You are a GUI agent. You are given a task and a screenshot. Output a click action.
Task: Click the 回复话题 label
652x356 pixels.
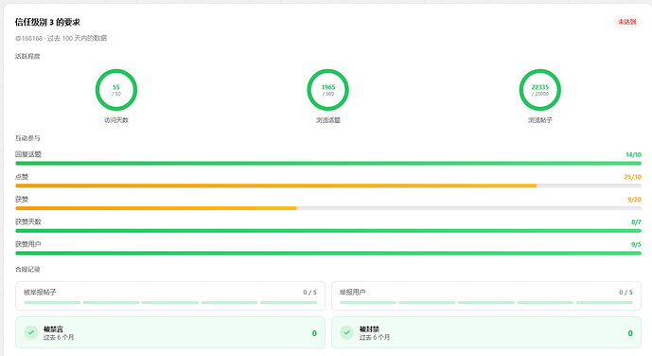tap(28, 154)
